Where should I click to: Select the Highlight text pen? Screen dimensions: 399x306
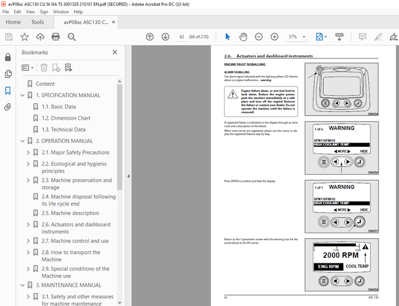pyautogui.click(x=378, y=37)
